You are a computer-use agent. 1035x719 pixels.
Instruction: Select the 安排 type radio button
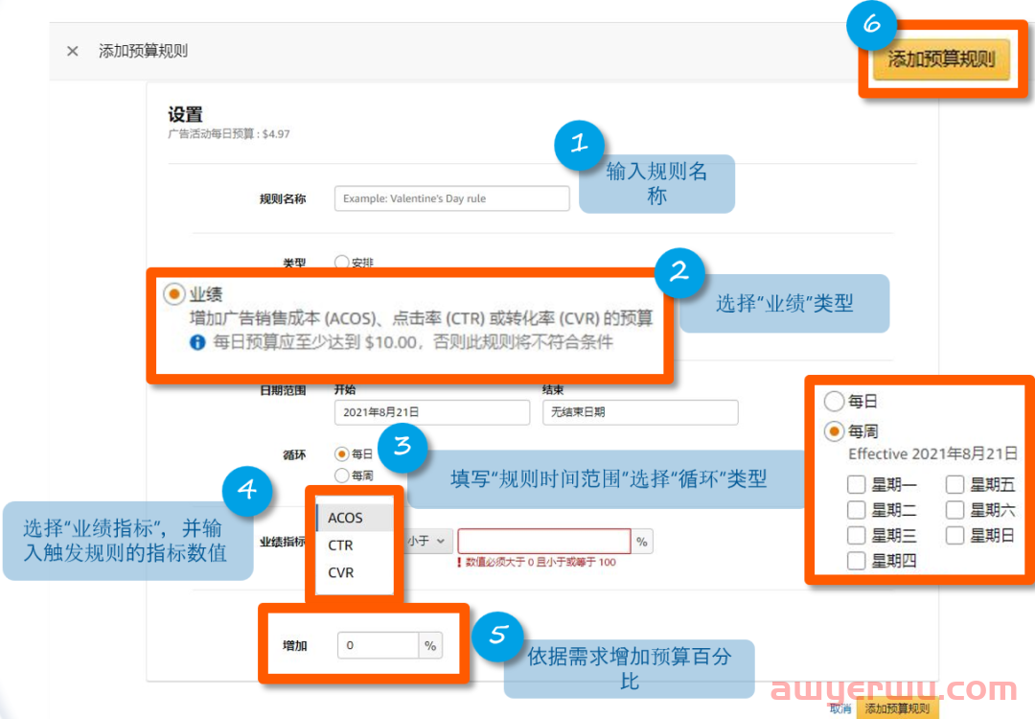point(341,262)
